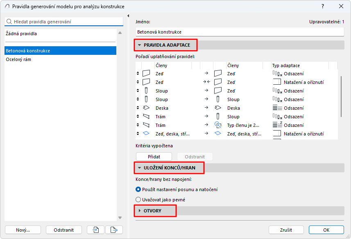Click the drag handle of first Zeď row
The height and width of the screenshot is (239, 351).
[x=138, y=74]
